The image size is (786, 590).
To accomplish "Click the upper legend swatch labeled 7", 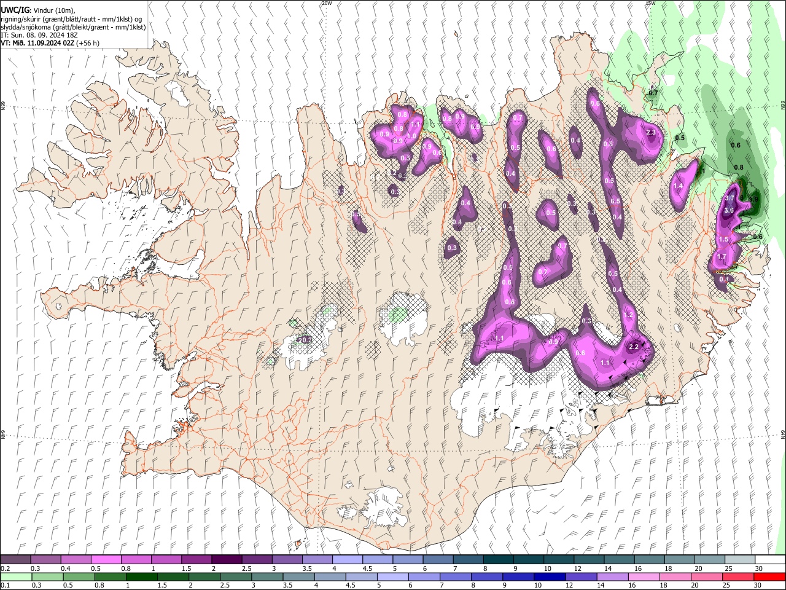I will 468,560.
